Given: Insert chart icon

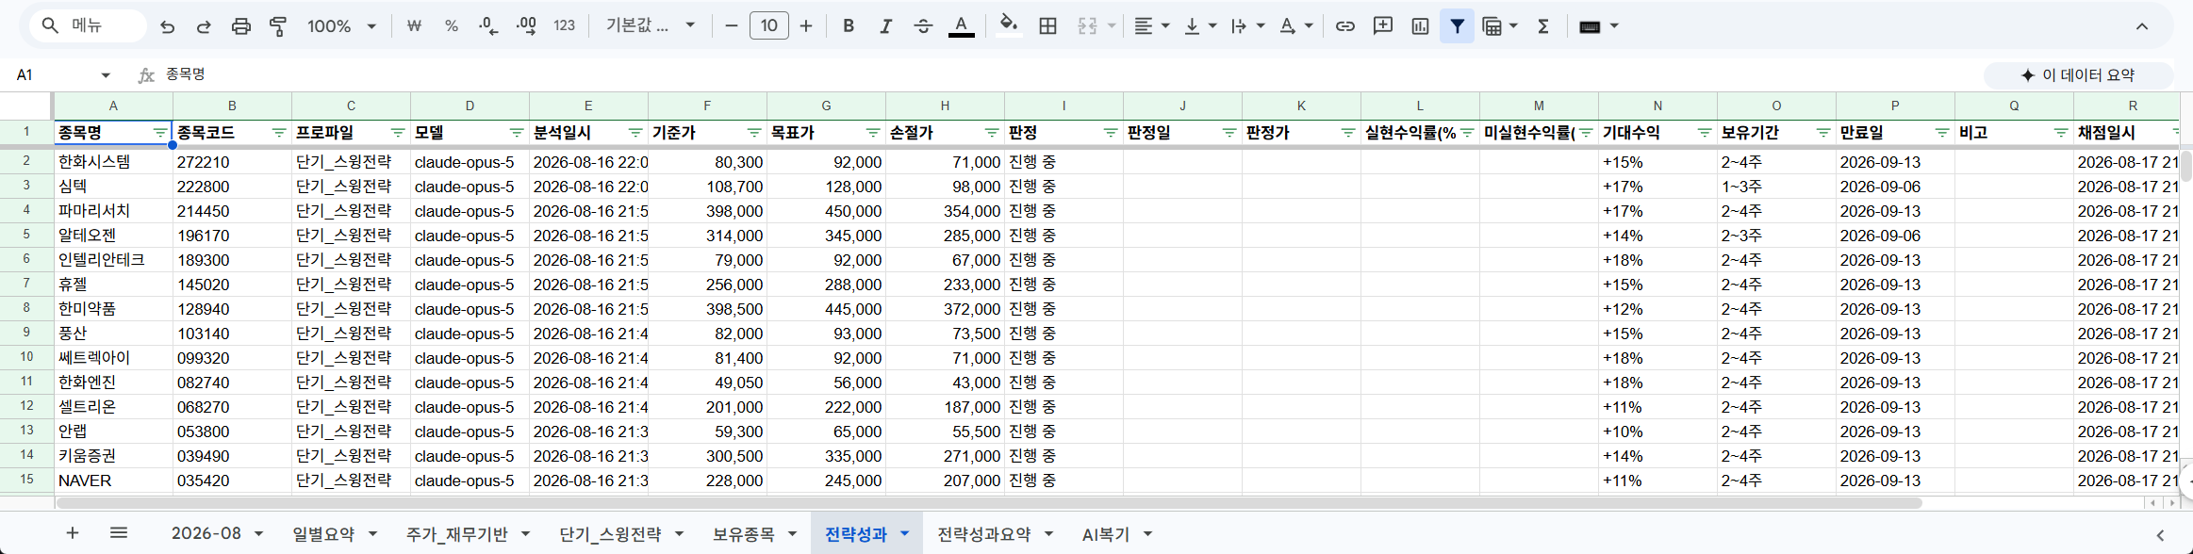Looking at the screenshot, I should (x=1420, y=26).
